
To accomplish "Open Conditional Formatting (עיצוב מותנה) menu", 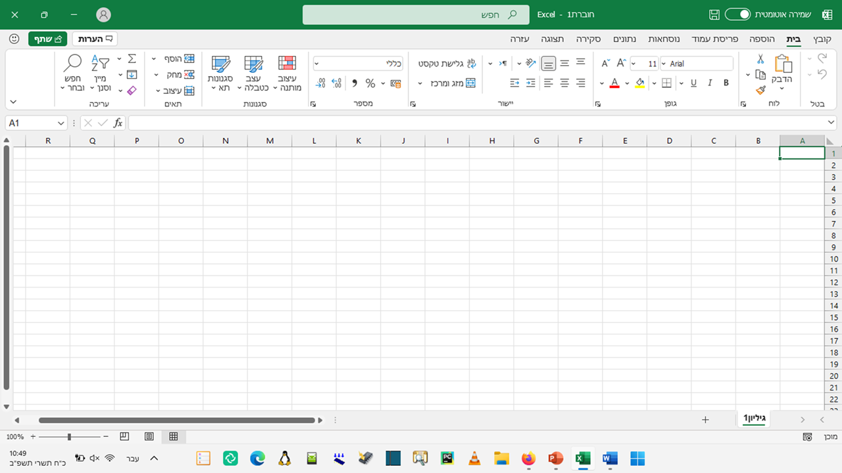I will pyautogui.click(x=287, y=74).
